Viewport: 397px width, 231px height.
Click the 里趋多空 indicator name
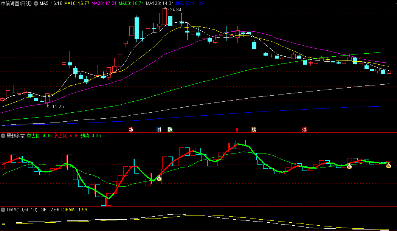coord(16,136)
